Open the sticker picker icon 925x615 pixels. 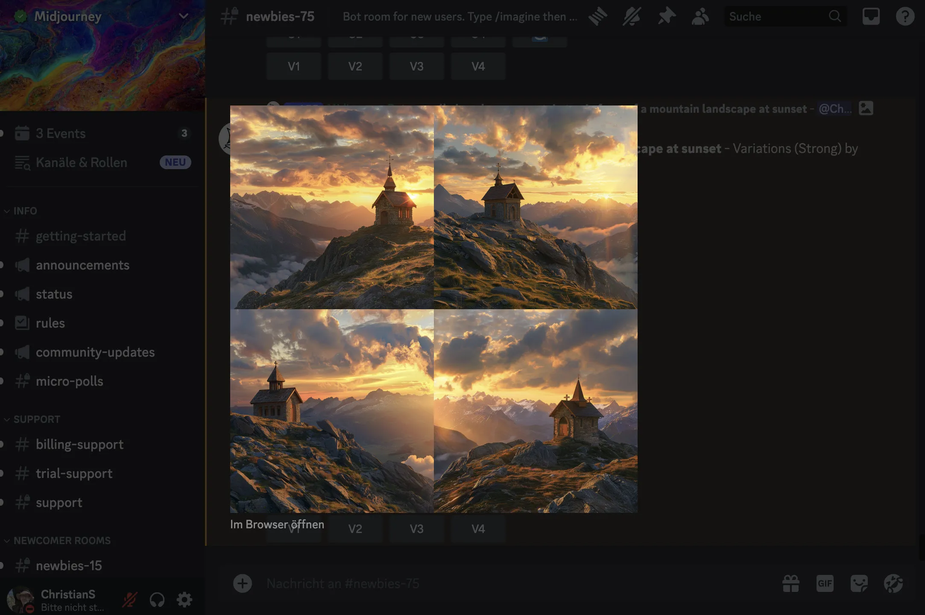(x=859, y=583)
